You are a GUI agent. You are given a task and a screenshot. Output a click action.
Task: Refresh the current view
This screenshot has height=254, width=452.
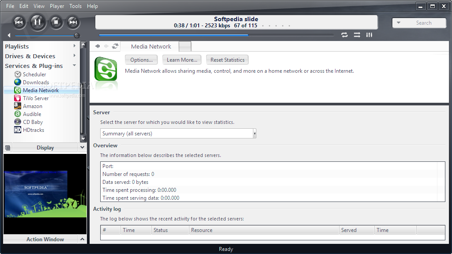point(115,46)
